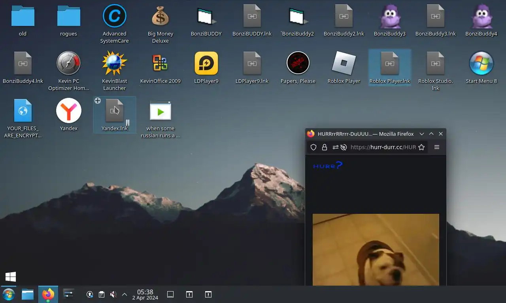506x303 pixels.
Task: Select the BonziBuddy4 purple gorilla icon
Action: click(x=481, y=16)
